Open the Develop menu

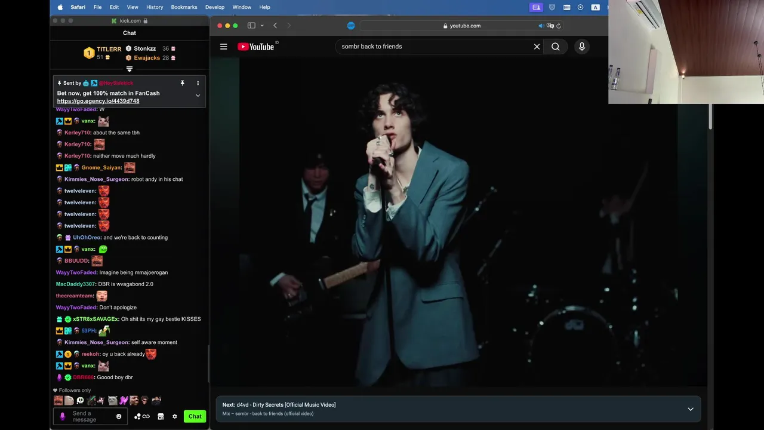click(215, 7)
